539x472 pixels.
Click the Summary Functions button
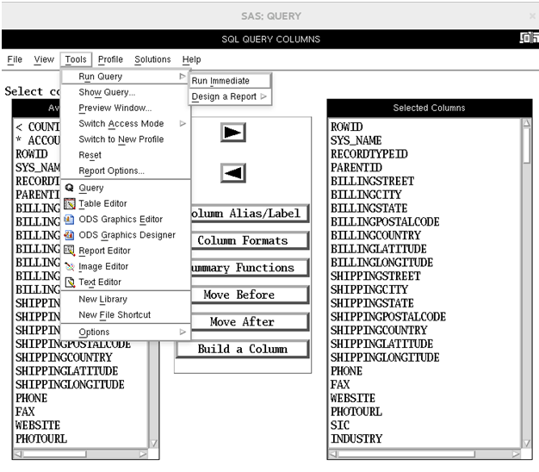250,268
